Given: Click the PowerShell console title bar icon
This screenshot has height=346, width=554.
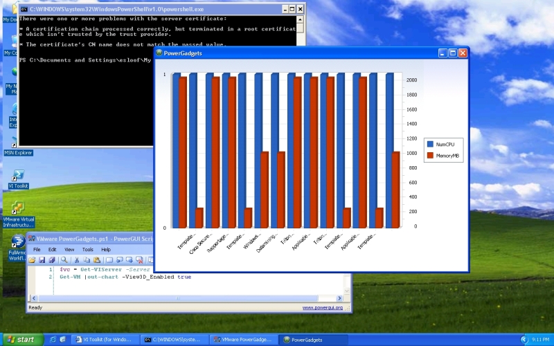Looking at the screenshot, I should click(x=24, y=9).
